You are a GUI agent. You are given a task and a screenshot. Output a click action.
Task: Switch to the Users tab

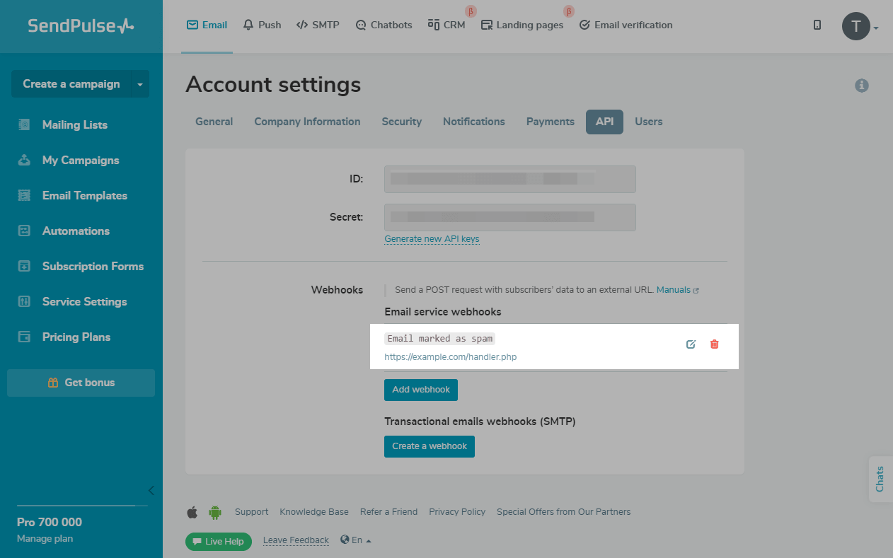click(x=648, y=122)
